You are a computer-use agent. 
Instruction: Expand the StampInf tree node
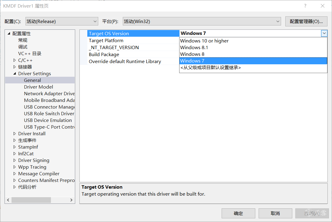point(15,147)
